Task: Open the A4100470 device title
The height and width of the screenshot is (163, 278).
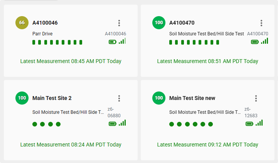Action: pos(182,23)
